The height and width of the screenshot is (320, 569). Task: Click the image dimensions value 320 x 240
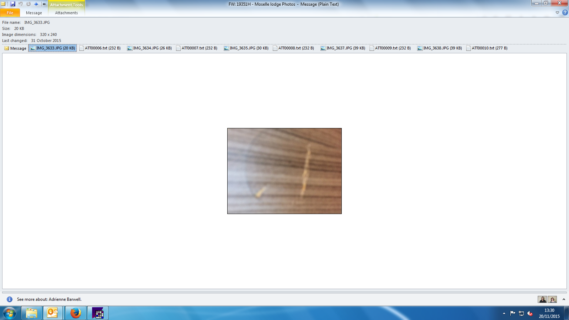pos(48,34)
